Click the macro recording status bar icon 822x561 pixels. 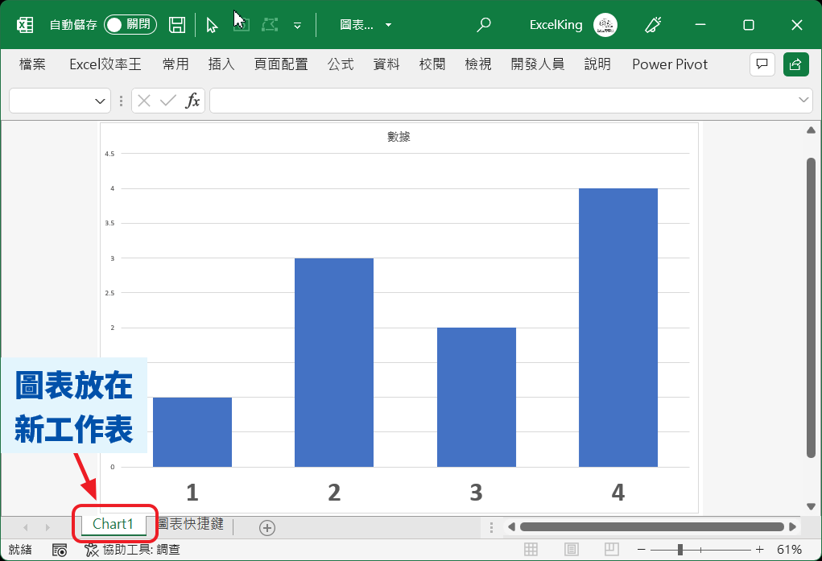(60, 550)
